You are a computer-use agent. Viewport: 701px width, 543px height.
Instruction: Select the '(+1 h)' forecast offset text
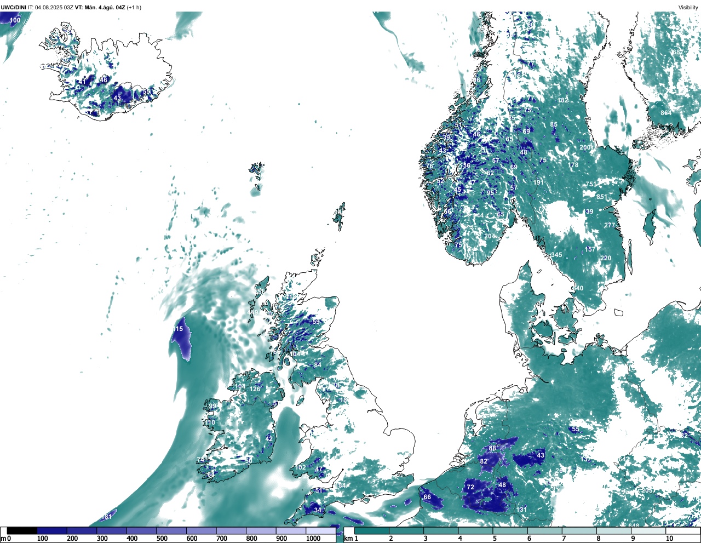tap(134, 7)
